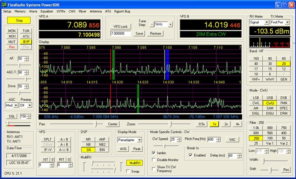Open the Antenna menu
Screen dimensions: 296x179
click(96, 11)
